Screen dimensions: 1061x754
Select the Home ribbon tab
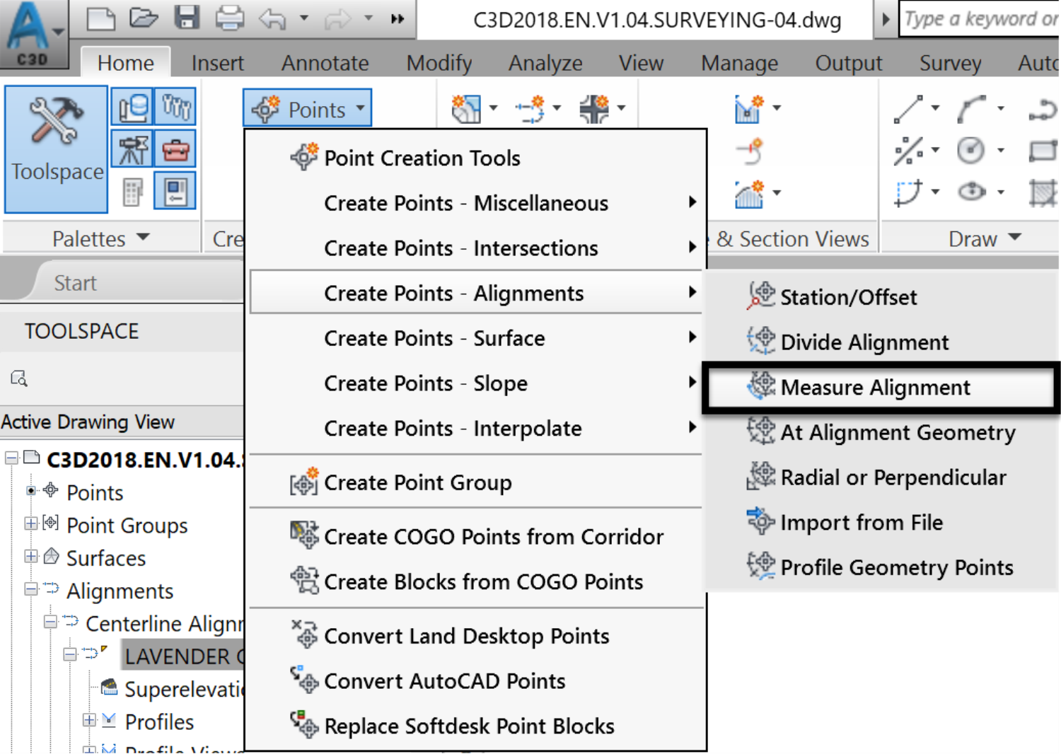click(x=125, y=63)
